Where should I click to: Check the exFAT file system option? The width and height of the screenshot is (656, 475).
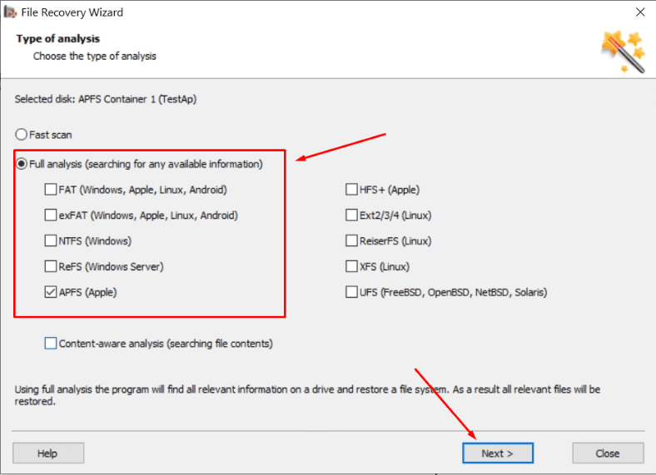click(x=52, y=215)
